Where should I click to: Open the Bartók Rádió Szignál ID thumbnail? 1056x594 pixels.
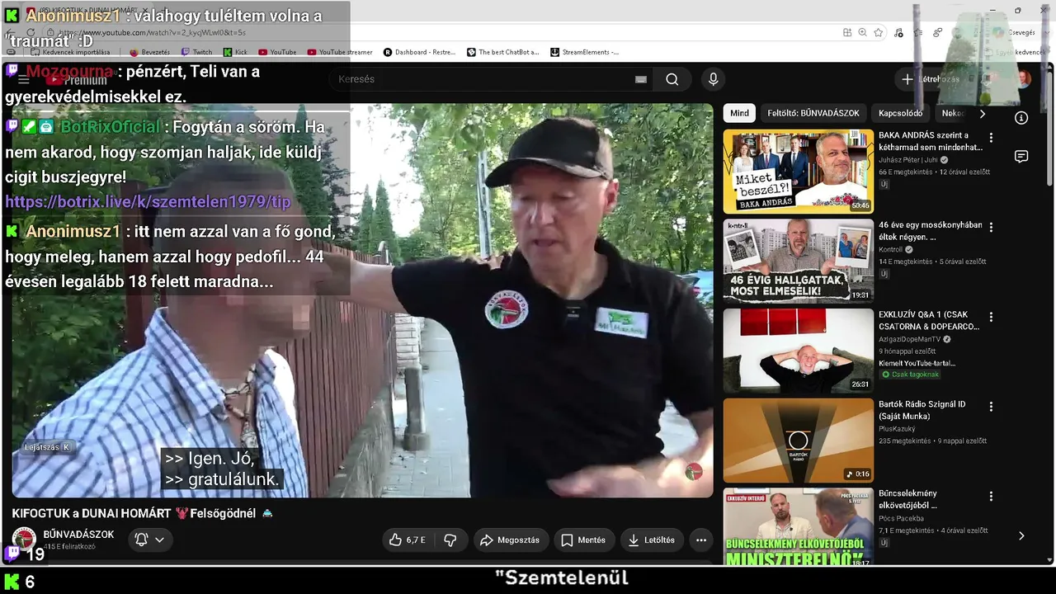[x=798, y=441]
